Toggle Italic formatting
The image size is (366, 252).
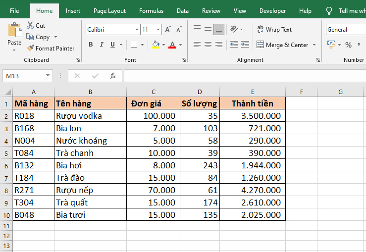(x=102, y=45)
